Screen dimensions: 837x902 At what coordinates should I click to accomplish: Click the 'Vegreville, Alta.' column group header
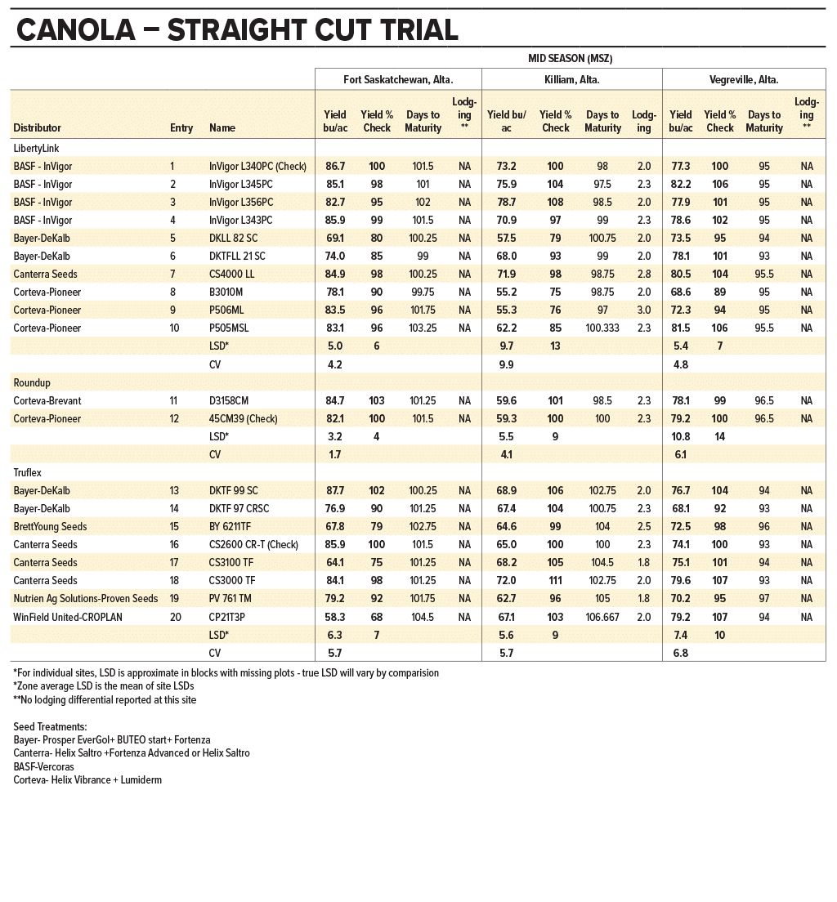(x=744, y=79)
